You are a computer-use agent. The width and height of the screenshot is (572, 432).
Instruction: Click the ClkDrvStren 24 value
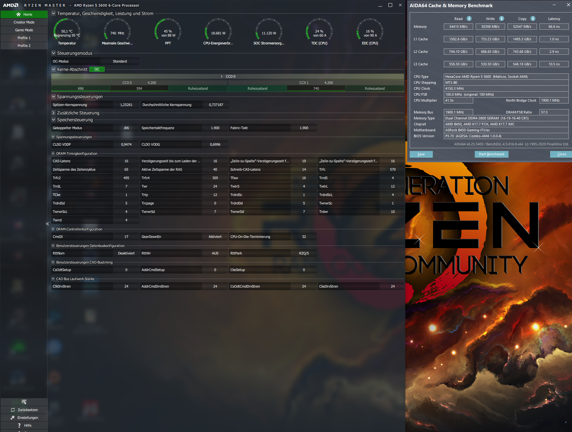126,286
